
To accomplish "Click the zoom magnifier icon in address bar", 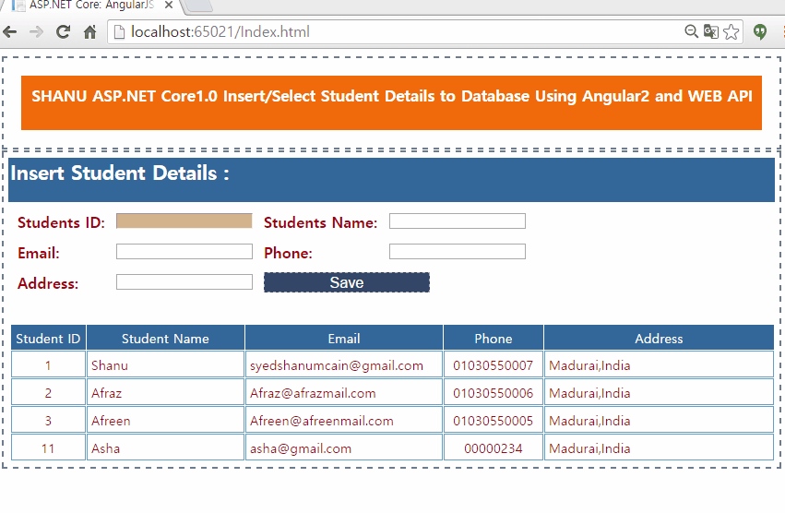I will 692,31.
